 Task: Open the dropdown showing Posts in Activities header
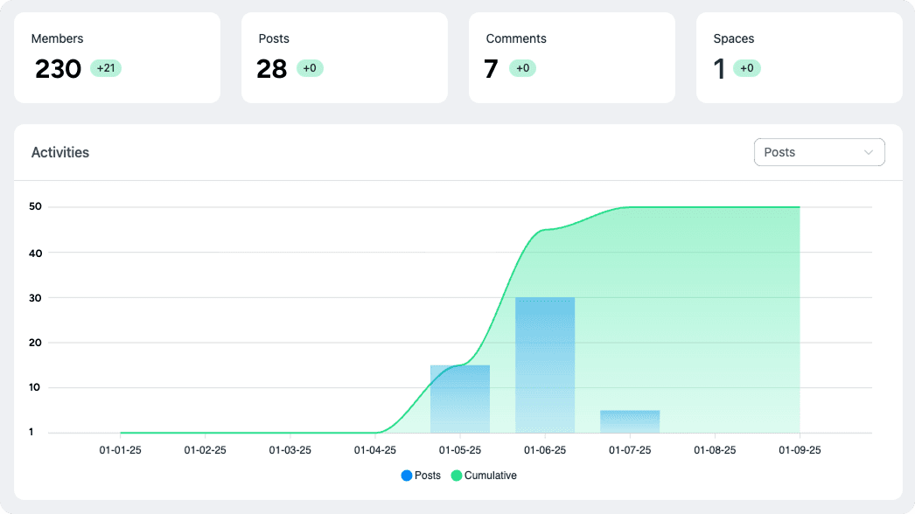[x=819, y=152]
